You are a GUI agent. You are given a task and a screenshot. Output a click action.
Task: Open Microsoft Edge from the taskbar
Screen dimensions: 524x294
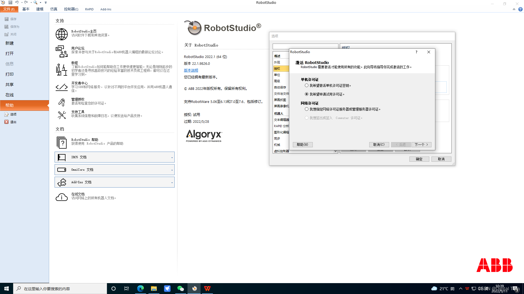point(141,289)
